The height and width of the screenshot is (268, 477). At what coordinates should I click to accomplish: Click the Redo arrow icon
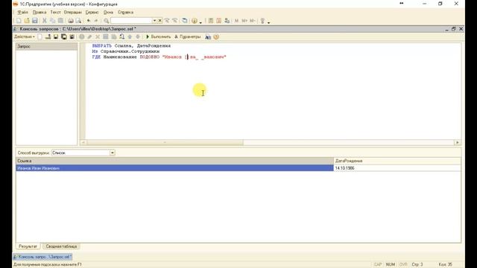[96, 21]
